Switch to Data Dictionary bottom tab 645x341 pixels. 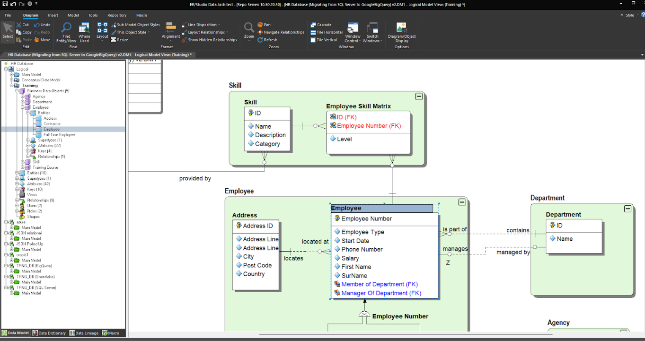(x=49, y=333)
